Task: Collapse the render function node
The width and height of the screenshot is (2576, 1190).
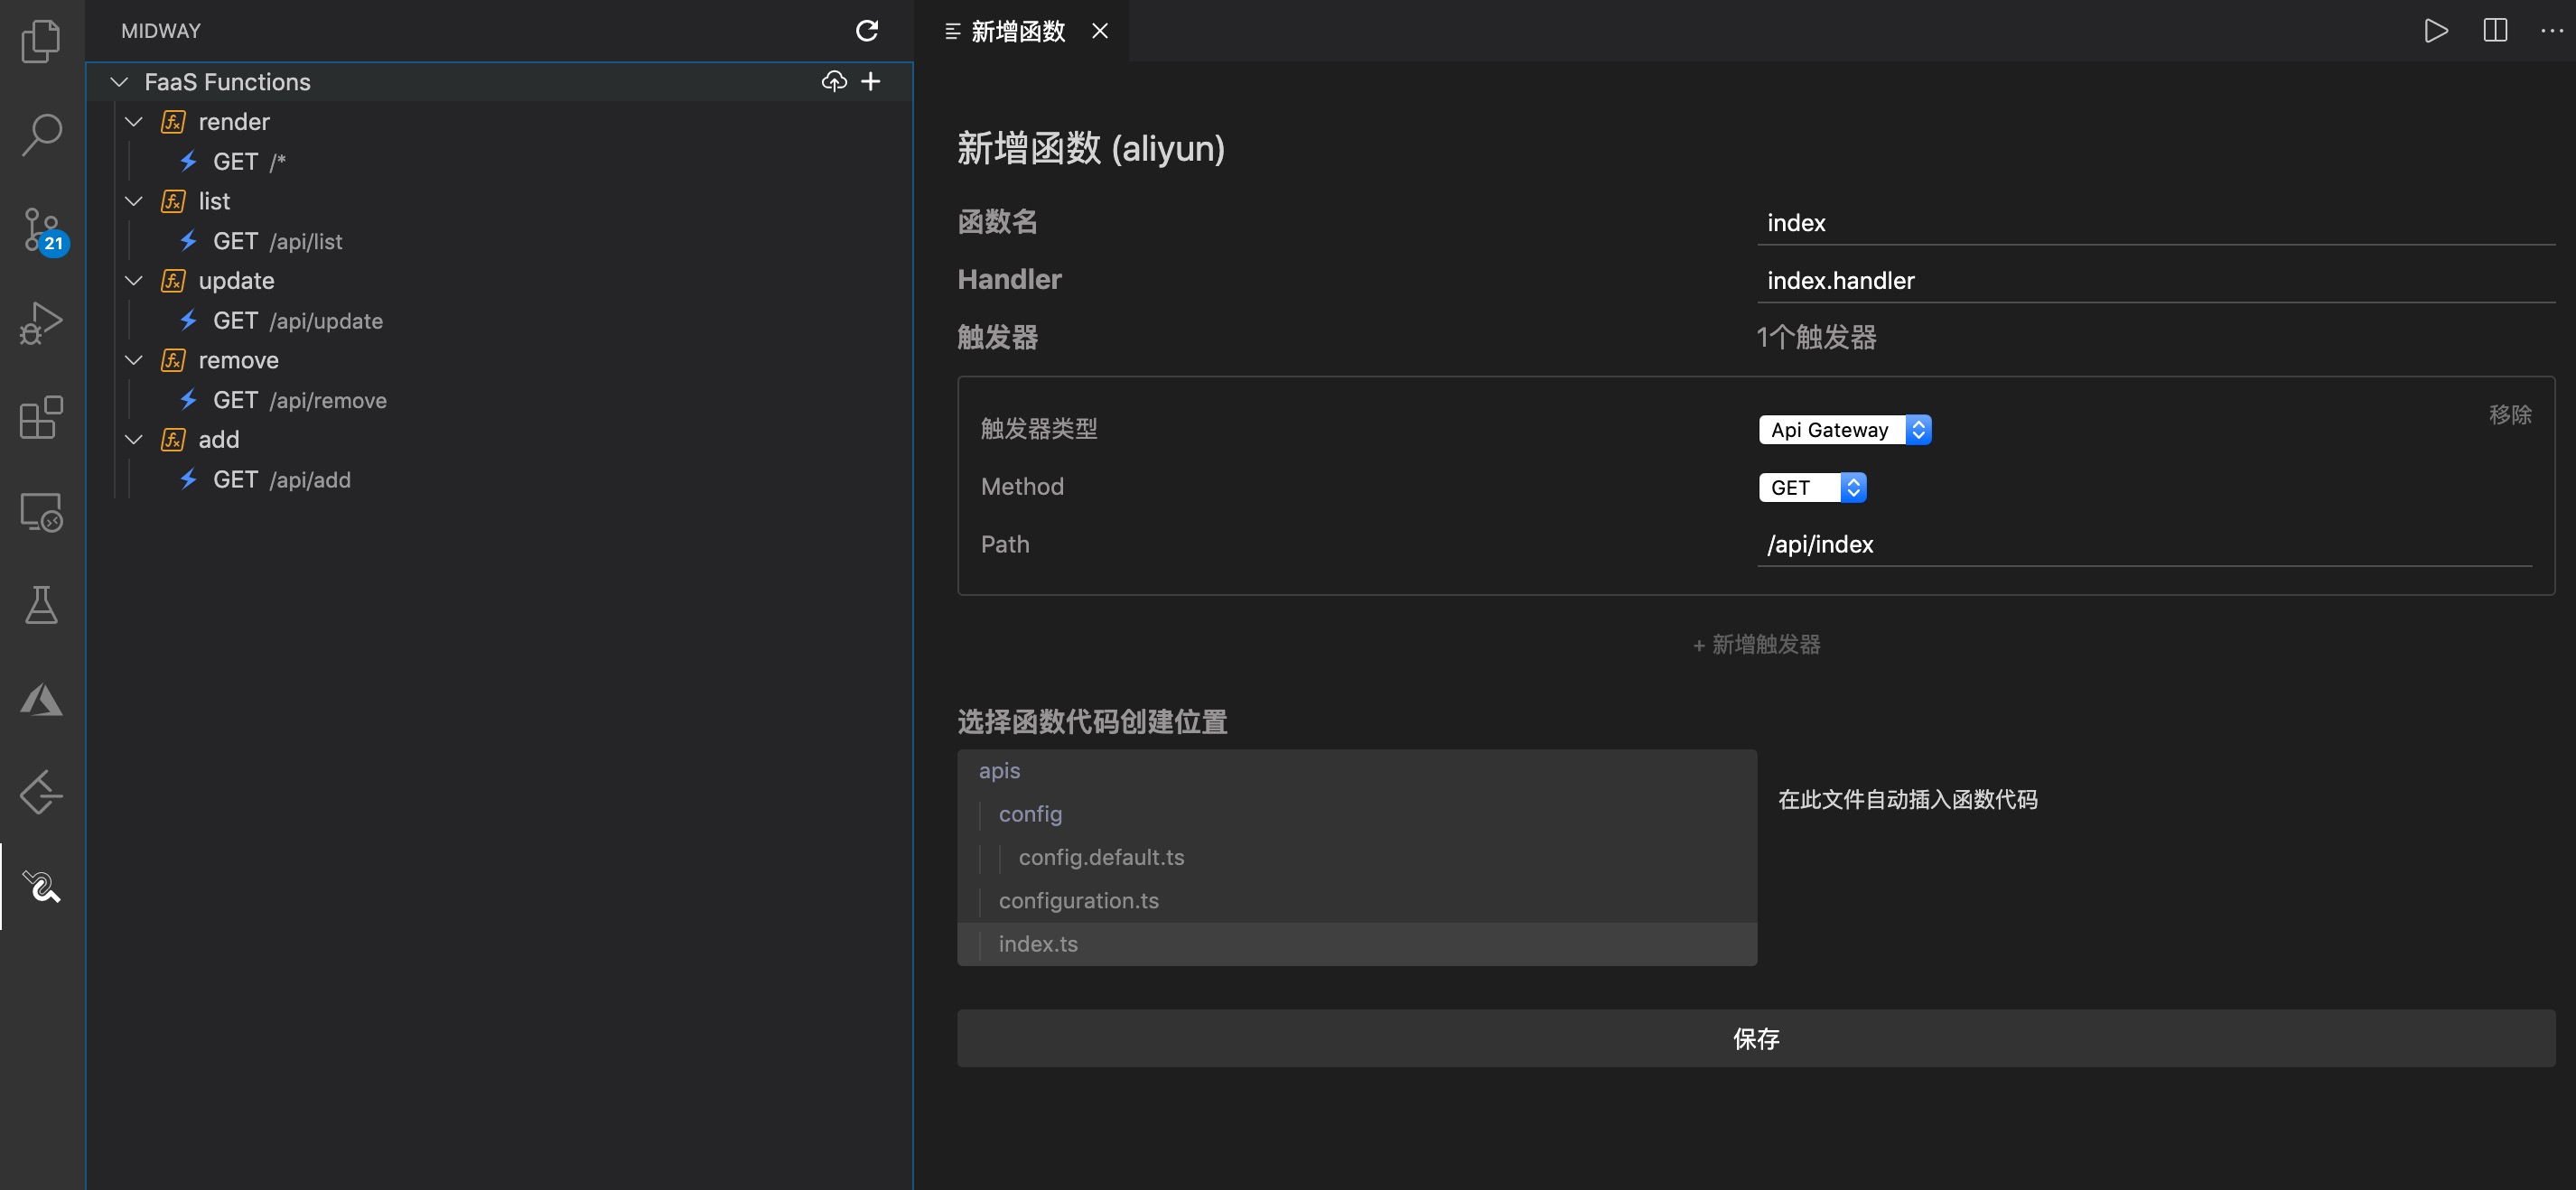Action: click(134, 122)
